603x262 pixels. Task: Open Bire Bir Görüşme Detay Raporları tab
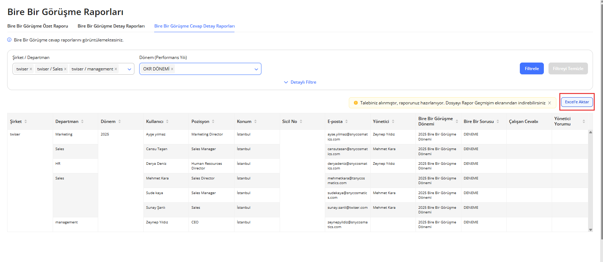pyautogui.click(x=111, y=26)
